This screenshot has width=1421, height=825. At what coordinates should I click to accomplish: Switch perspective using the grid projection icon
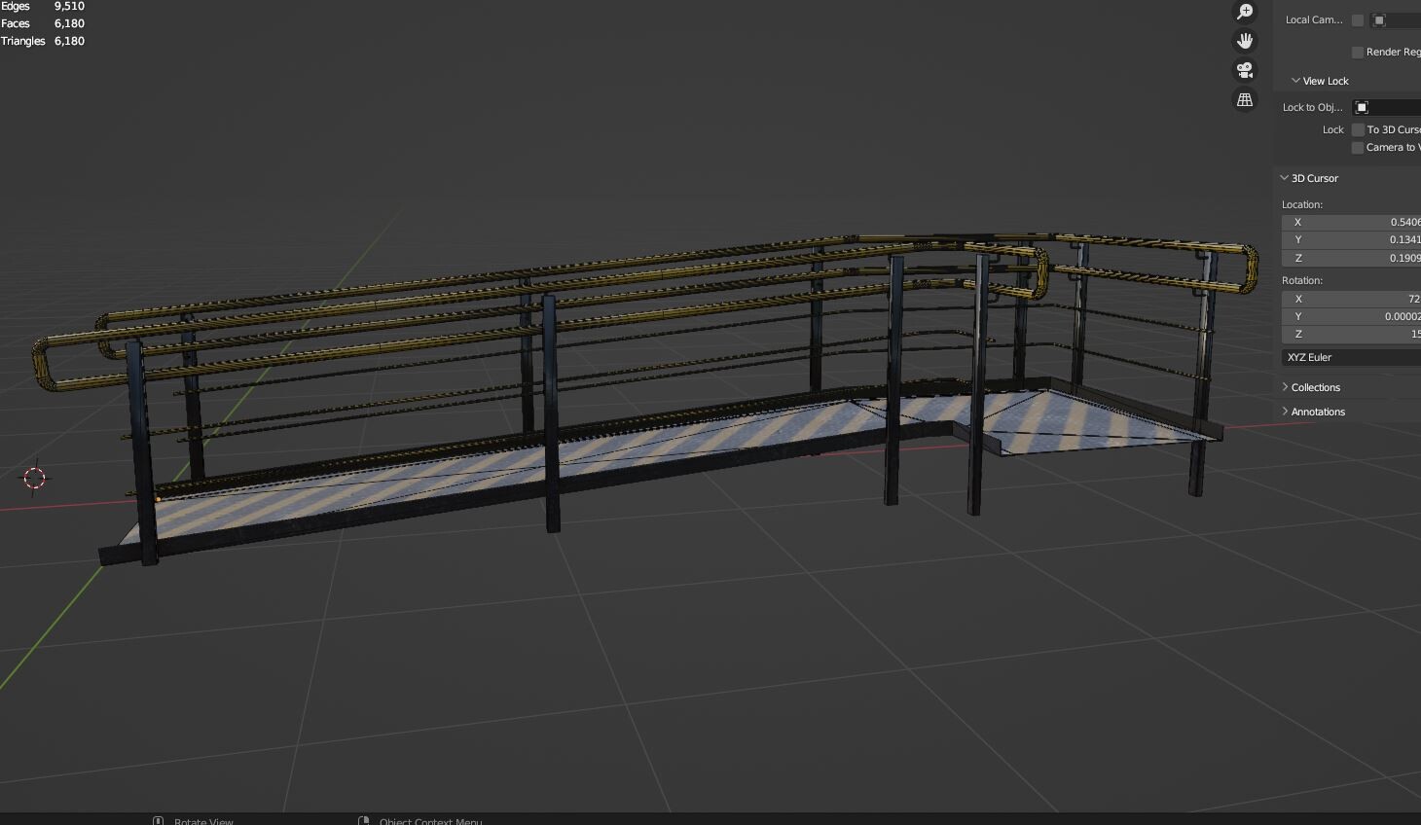[1245, 99]
